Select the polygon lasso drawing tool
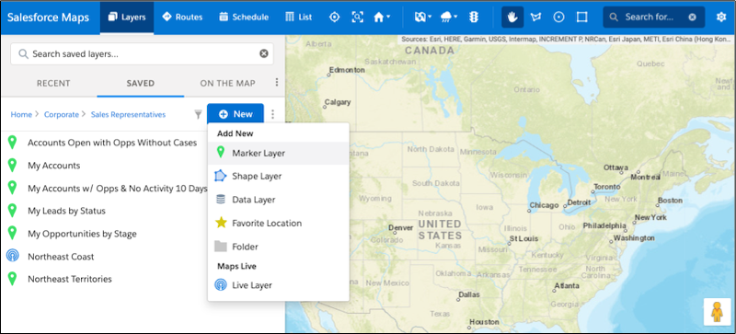This screenshot has height=334, width=736. 535,17
